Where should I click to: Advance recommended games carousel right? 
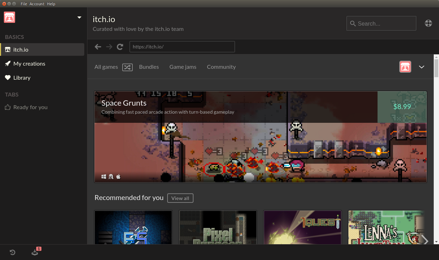coord(425,240)
